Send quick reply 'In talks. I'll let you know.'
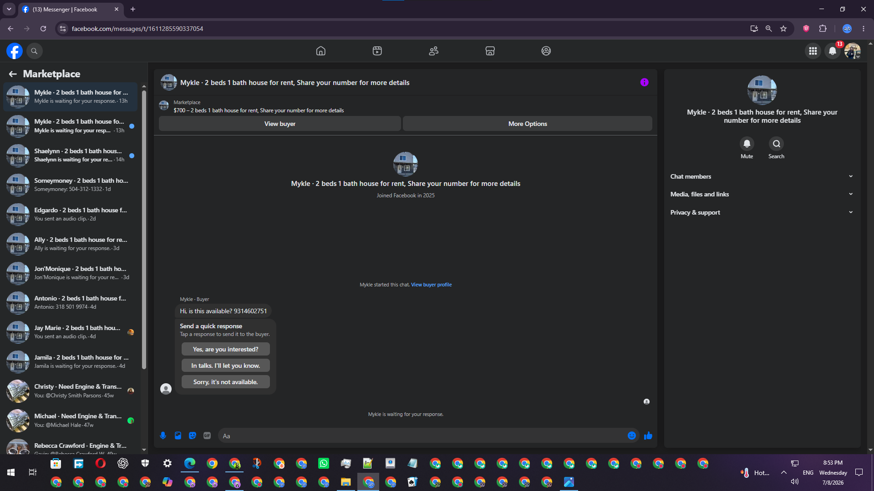The image size is (874, 491). click(225, 366)
